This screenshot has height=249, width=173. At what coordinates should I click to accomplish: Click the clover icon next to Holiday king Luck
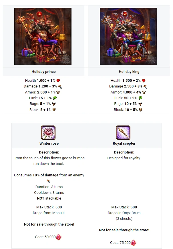click(140, 98)
